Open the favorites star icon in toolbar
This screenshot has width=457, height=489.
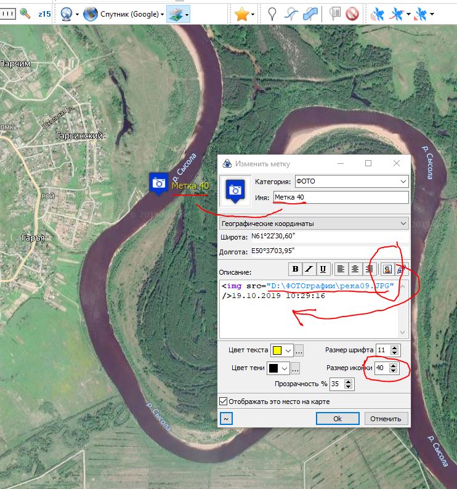coord(241,13)
